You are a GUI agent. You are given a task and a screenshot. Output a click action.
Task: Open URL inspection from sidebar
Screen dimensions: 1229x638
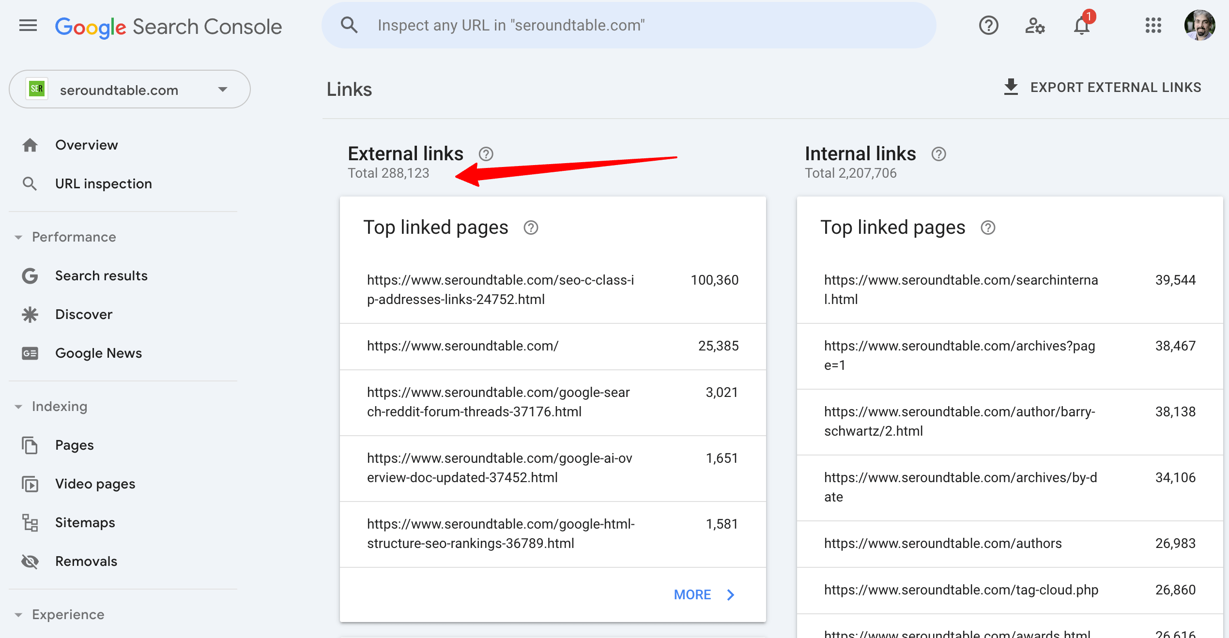pos(103,183)
